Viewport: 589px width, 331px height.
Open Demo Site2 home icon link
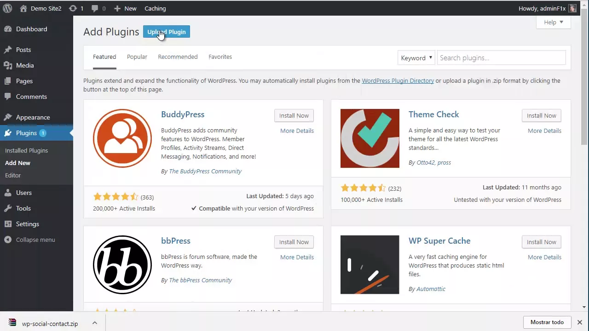23,8
